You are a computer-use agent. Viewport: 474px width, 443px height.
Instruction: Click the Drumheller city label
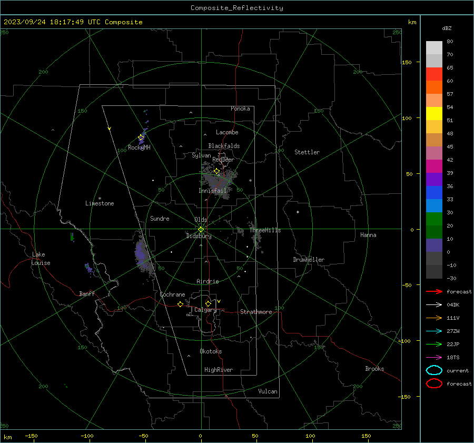[309, 260]
